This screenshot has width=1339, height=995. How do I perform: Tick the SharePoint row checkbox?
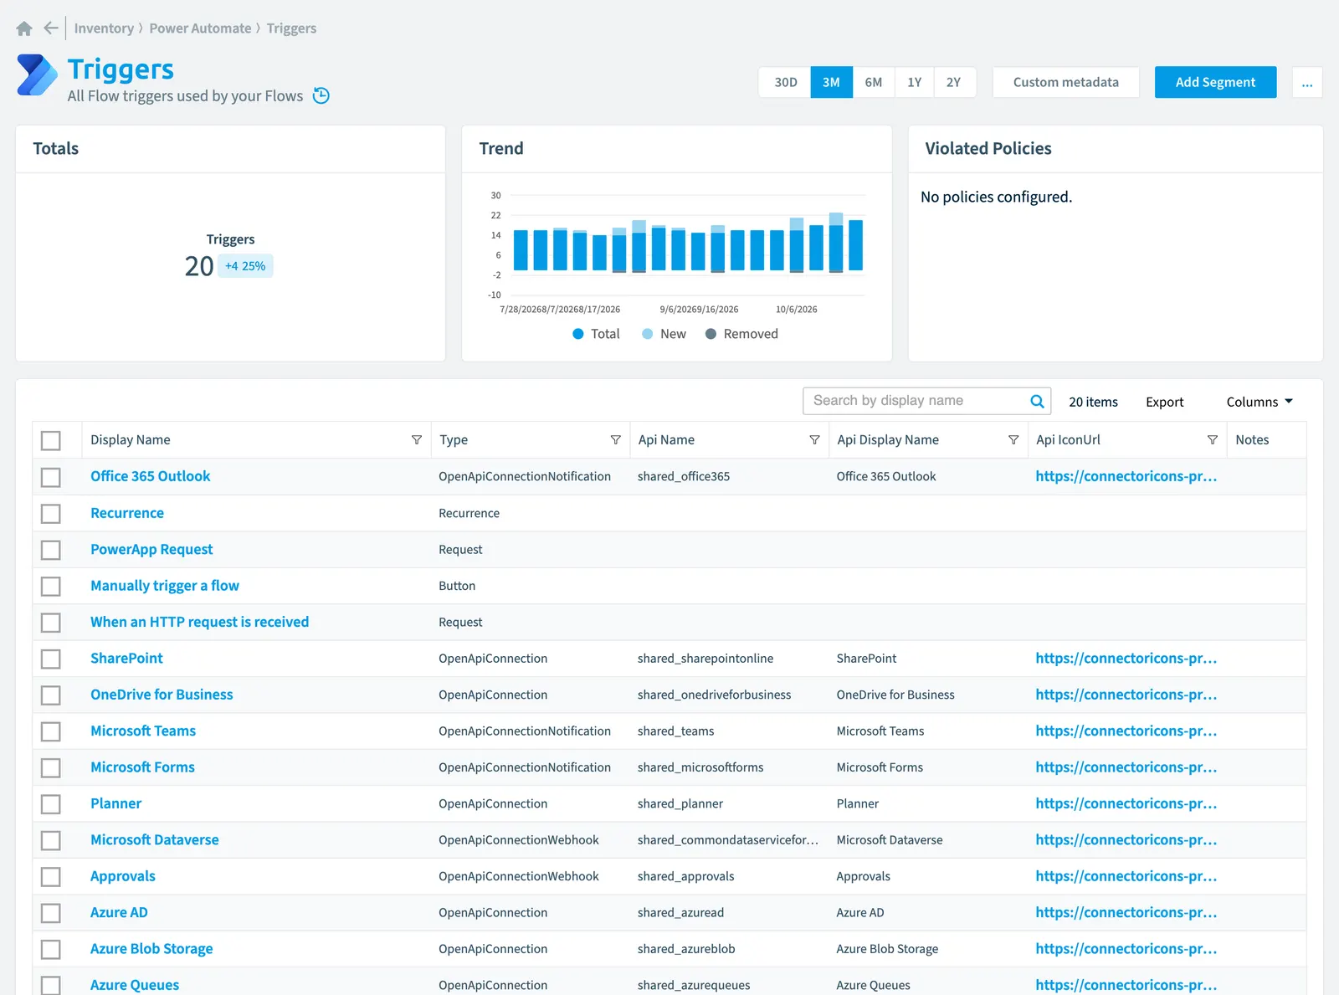point(51,659)
